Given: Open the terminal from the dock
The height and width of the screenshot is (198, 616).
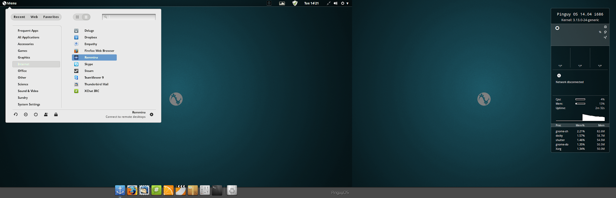Looking at the screenshot, I should [x=217, y=190].
